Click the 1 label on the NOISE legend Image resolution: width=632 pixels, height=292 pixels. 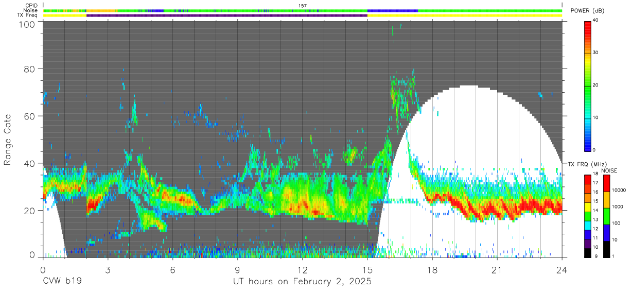click(612, 256)
